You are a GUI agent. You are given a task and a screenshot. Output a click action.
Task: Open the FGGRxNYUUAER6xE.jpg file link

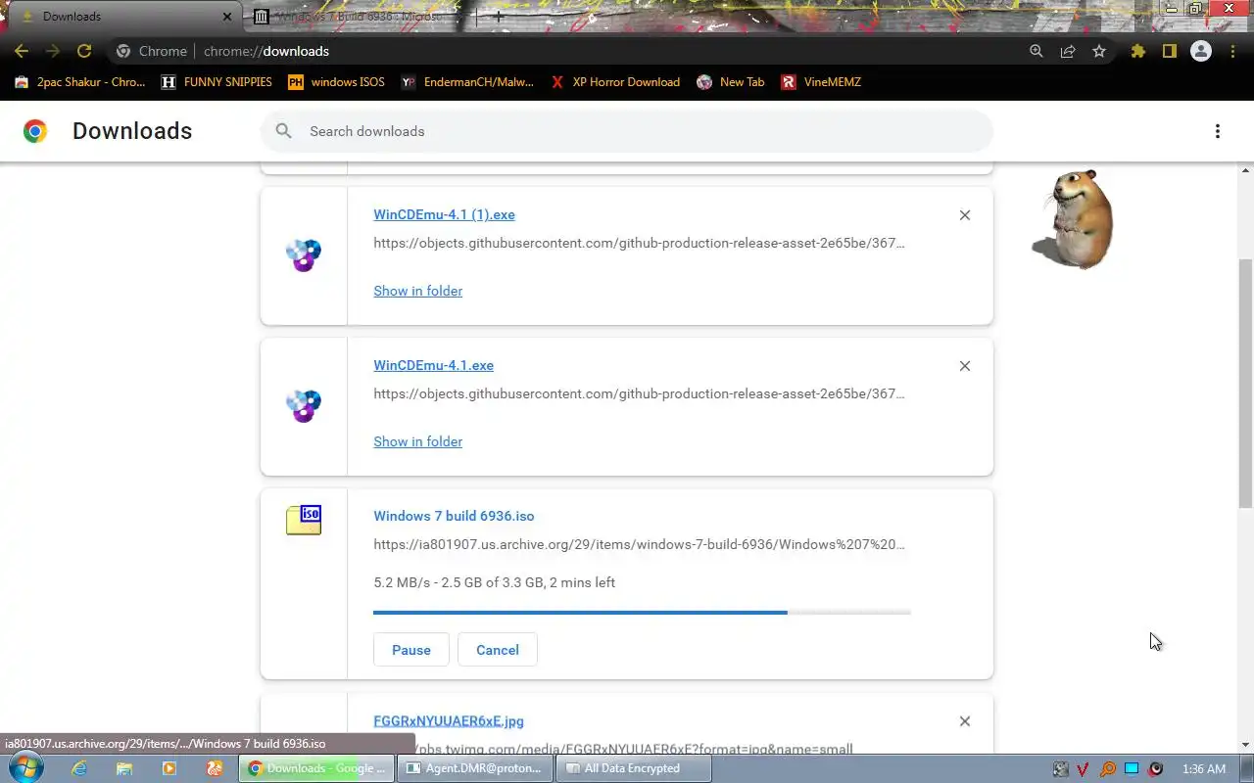[449, 721]
